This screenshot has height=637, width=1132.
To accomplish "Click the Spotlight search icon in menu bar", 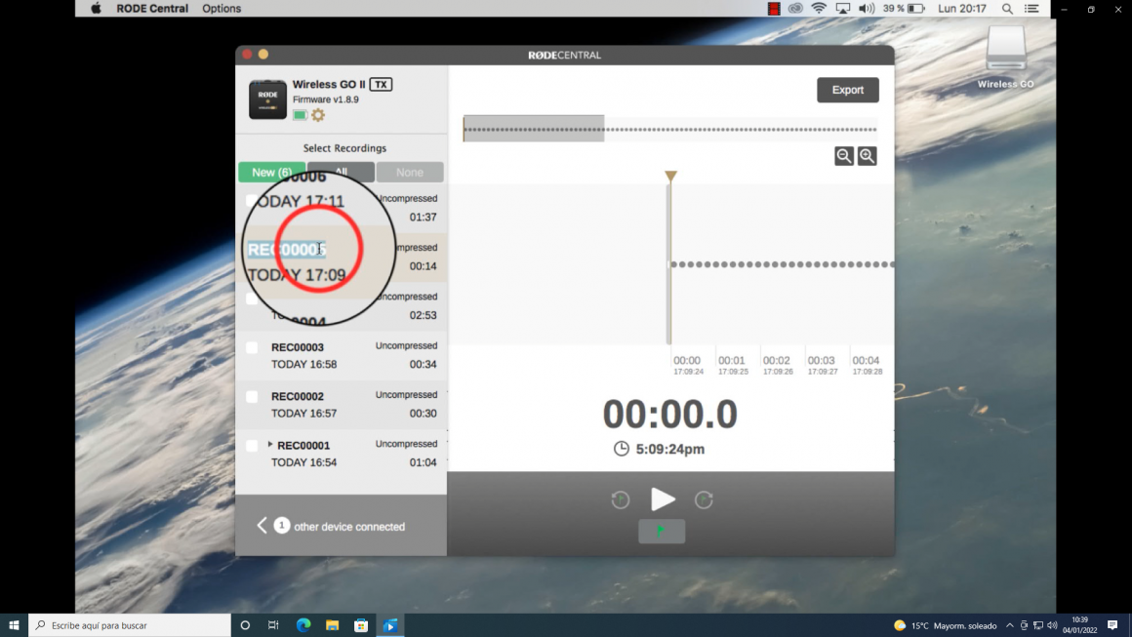I will [1007, 9].
